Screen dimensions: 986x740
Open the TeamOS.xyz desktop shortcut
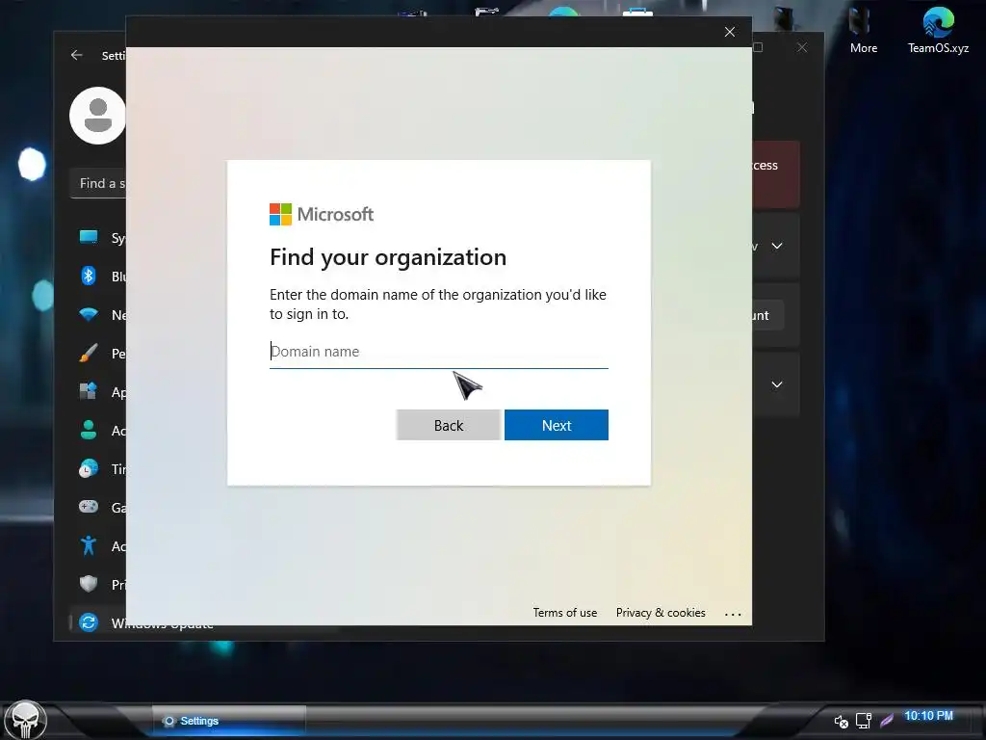pyautogui.click(x=938, y=30)
